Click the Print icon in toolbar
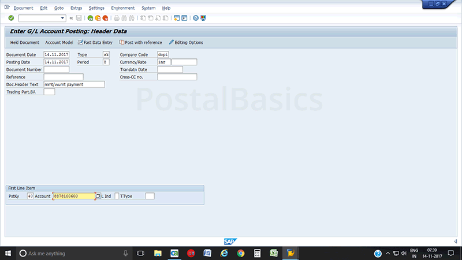Viewport: 462px width, 260px height. point(116,18)
